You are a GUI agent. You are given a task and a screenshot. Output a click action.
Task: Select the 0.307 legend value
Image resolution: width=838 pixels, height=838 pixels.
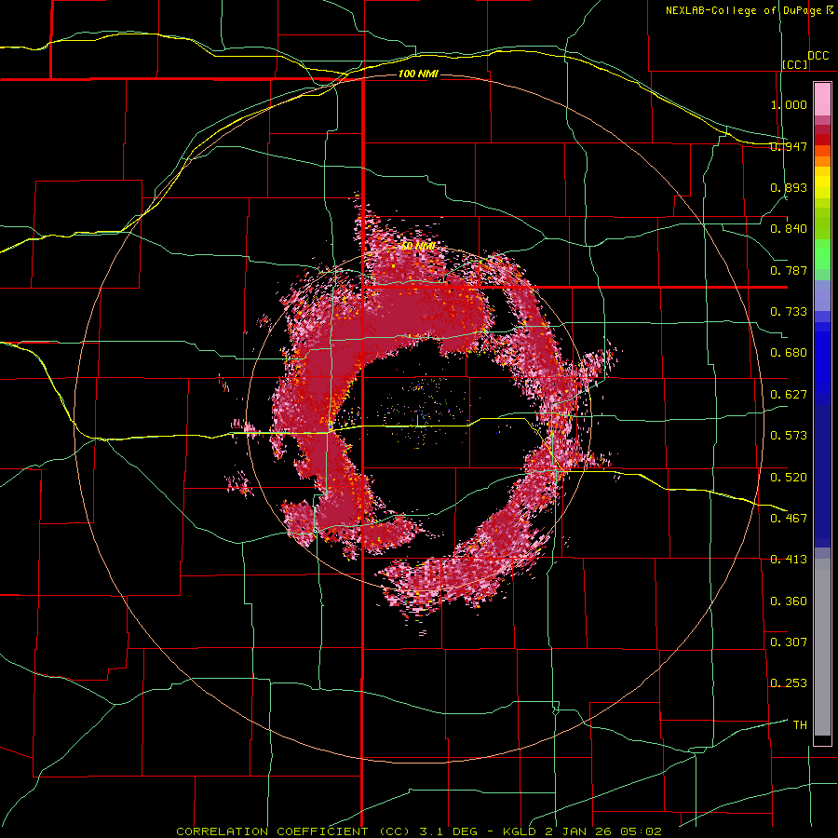click(x=789, y=642)
